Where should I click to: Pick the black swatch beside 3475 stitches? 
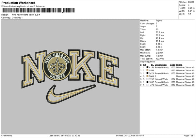(147, 73)
